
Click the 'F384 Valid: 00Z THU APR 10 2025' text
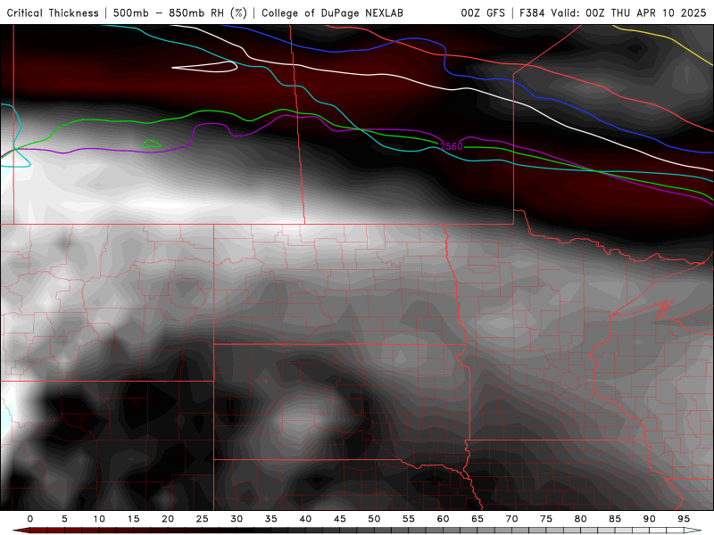tap(613, 13)
